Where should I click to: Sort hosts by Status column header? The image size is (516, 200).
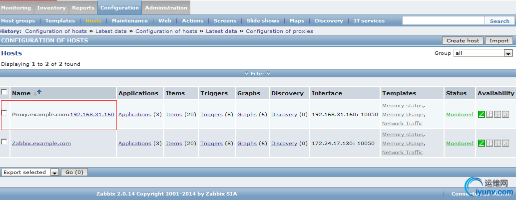pyautogui.click(x=456, y=93)
